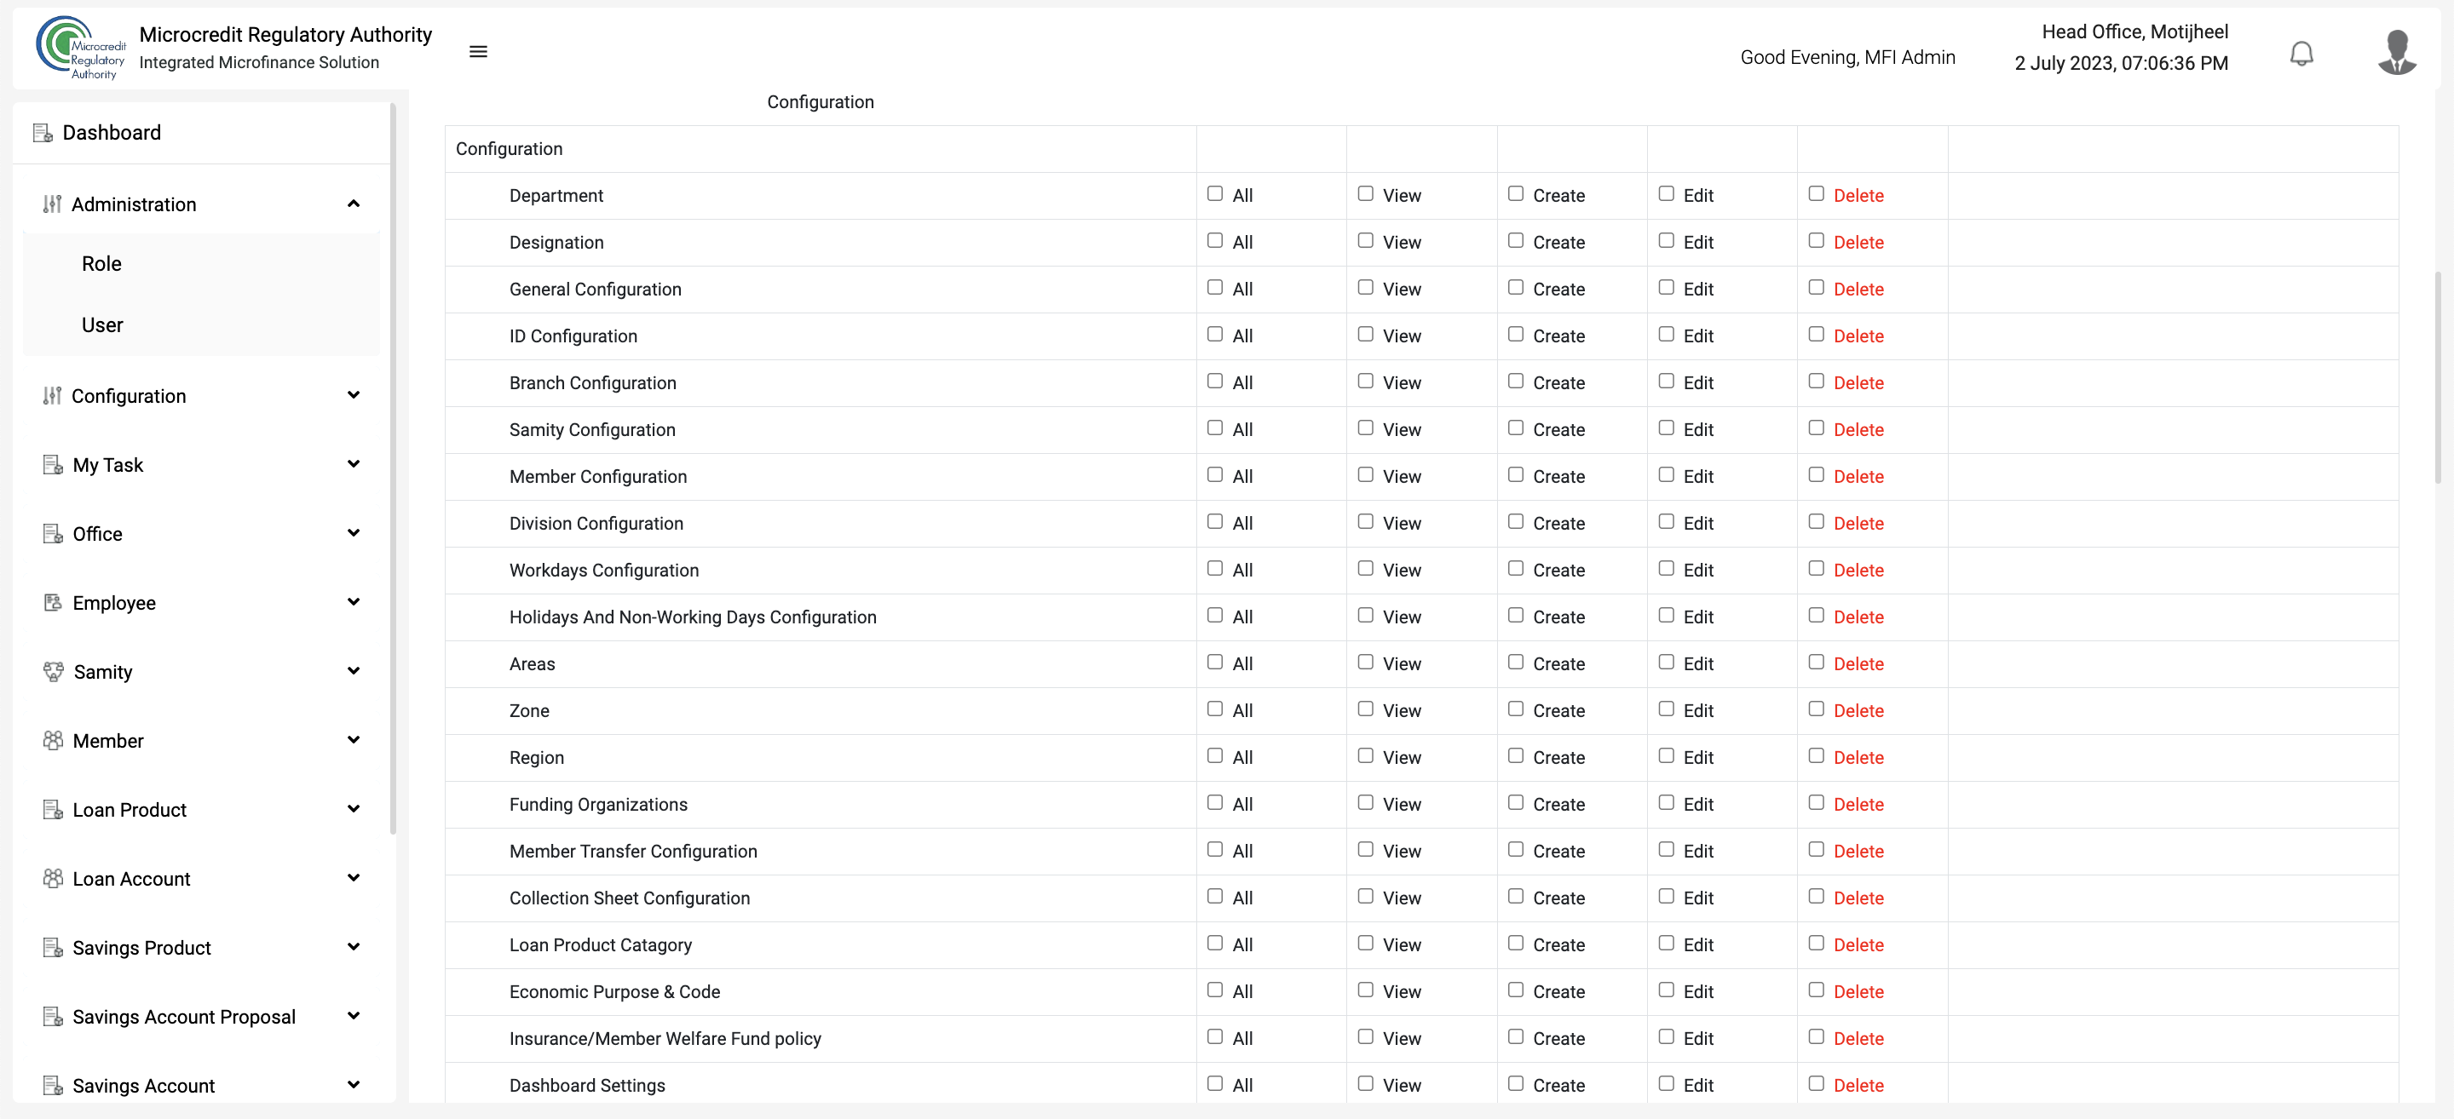This screenshot has height=1119, width=2454.
Task: Click the Loan Account icon
Action: point(54,878)
